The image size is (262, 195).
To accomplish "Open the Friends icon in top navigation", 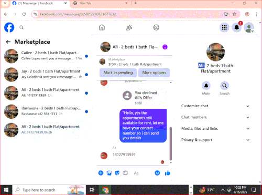I will [x=129, y=27].
